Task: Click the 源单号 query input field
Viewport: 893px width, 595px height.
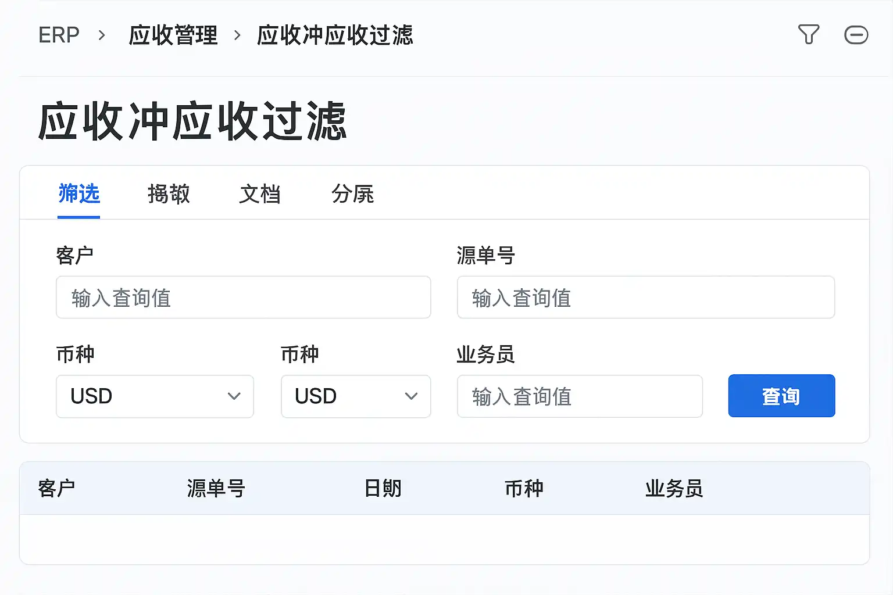Action: pos(645,297)
